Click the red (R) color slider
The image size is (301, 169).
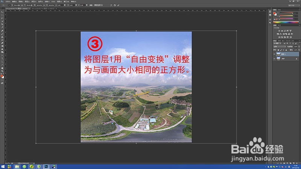286,13
